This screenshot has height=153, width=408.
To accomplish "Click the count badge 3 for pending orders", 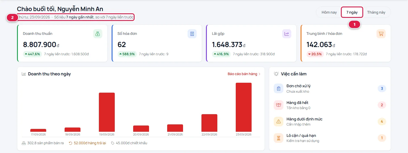I will click(x=382, y=89).
